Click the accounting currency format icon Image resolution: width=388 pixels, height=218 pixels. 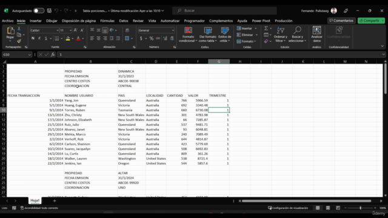tap(141, 38)
